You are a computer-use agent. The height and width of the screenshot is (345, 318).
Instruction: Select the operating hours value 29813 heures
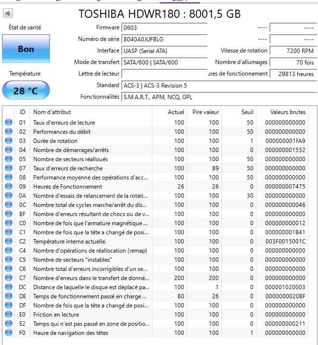[293, 74]
